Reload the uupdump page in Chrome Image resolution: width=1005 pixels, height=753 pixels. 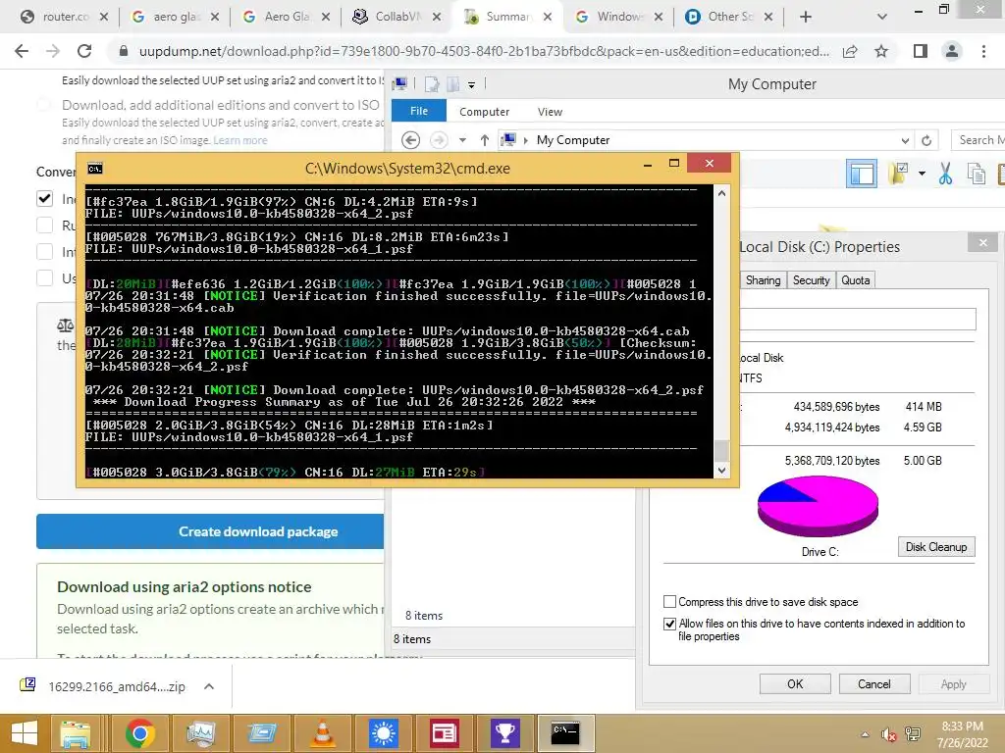(84, 51)
